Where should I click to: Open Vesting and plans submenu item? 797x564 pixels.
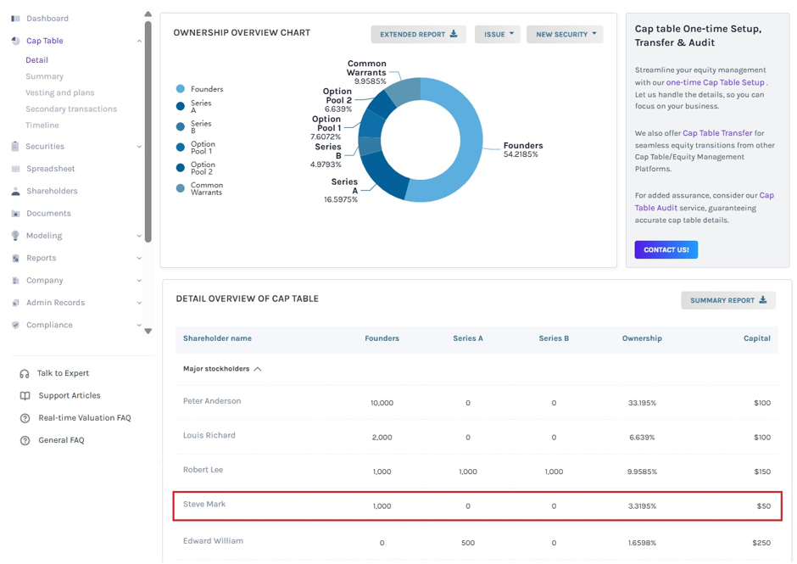click(x=60, y=92)
